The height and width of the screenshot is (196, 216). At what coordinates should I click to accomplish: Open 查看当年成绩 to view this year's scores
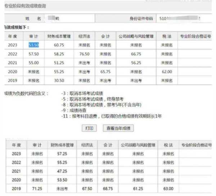pyautogui.click(x=118, y=128)
